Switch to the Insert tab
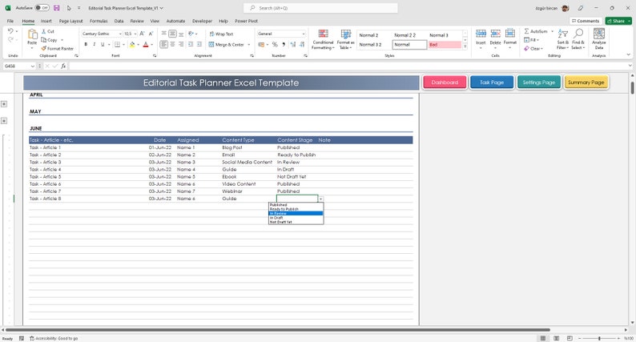The height and width of the screenshot is (342, 636). [x=46, y=21]
